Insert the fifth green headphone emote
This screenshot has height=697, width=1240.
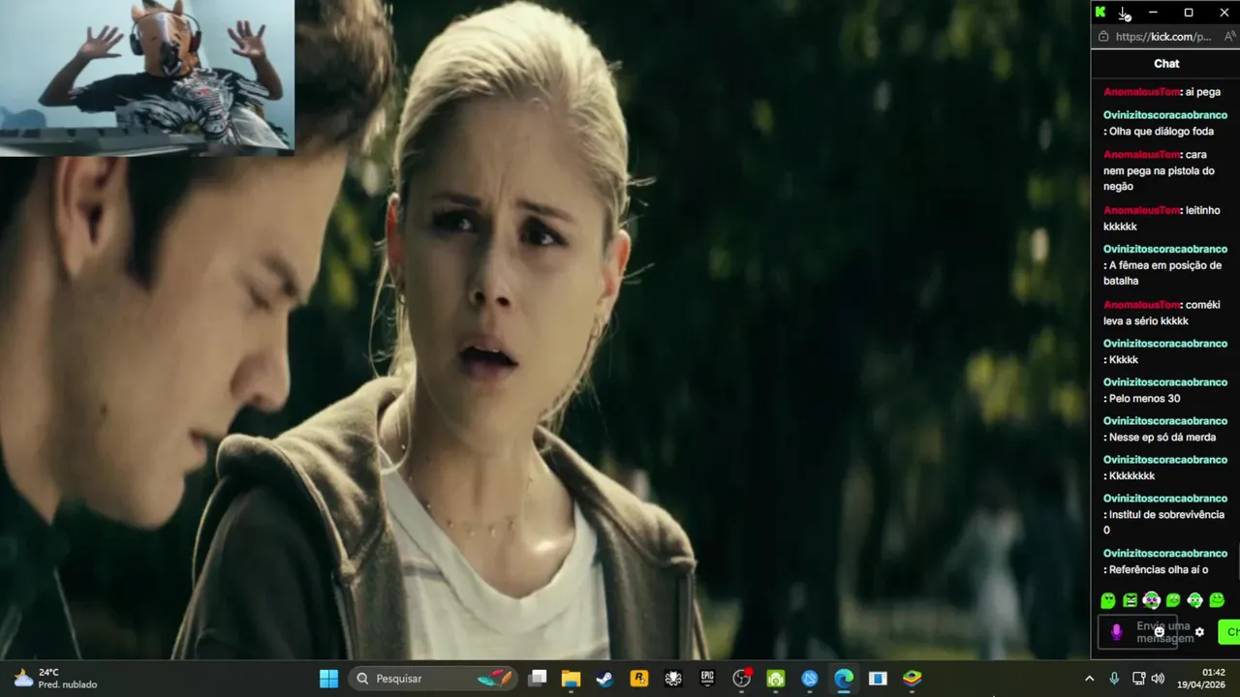click(x=1194, y=600)
